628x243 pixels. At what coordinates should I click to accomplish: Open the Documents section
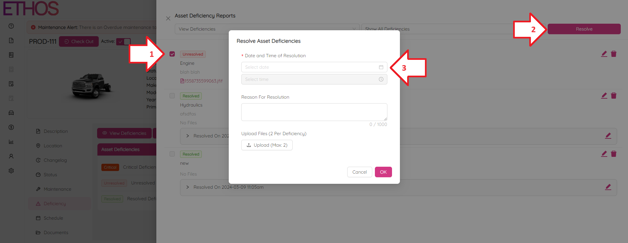tap(56, 232)
